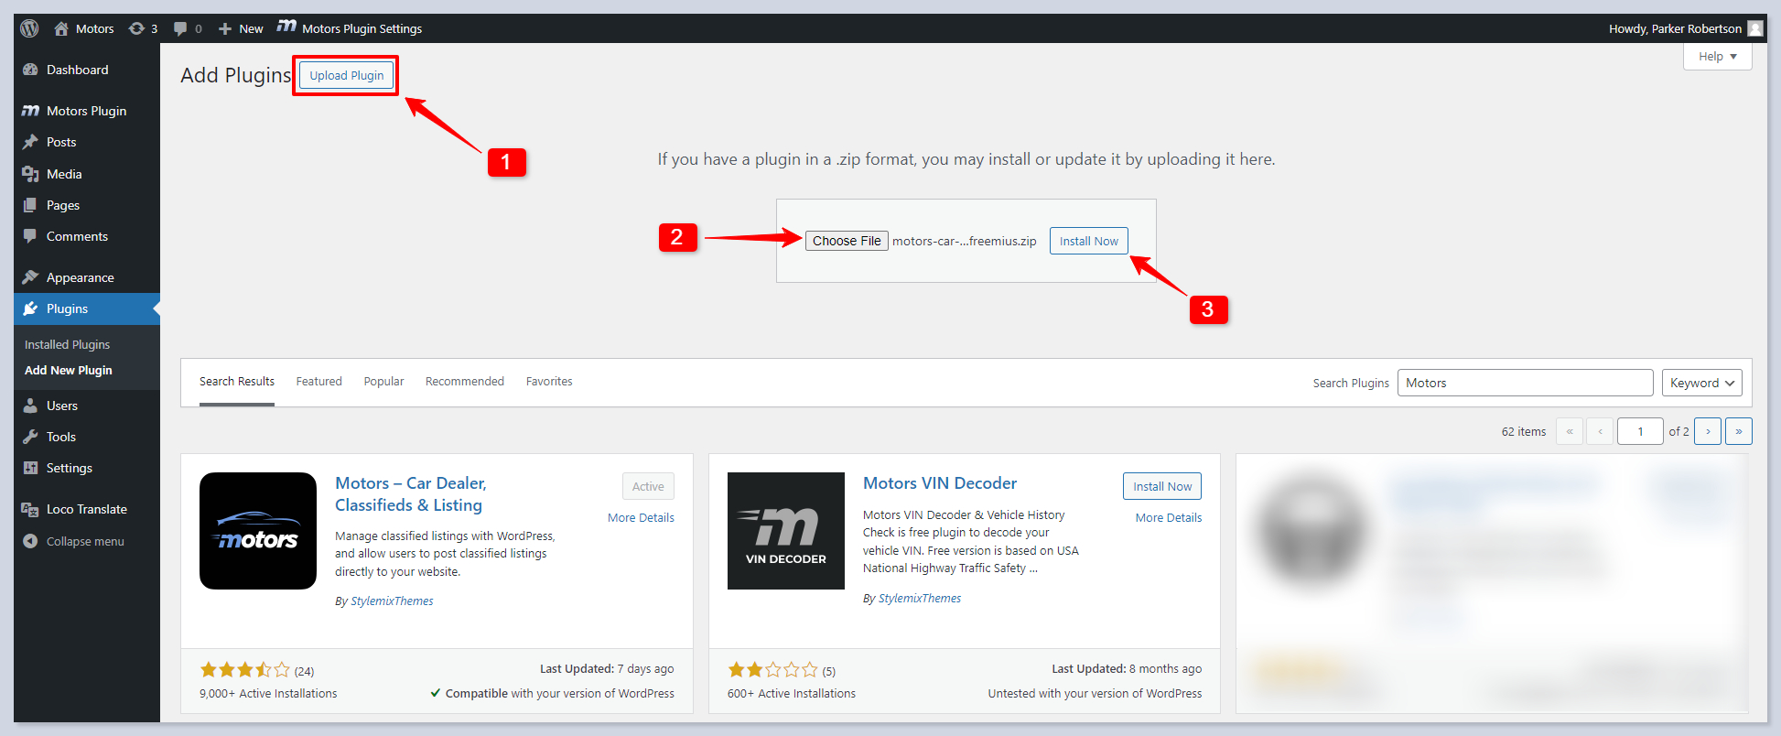The image size is (1781, 736).
Task: Open the Tools menu in sidebar
Action: 60,437
